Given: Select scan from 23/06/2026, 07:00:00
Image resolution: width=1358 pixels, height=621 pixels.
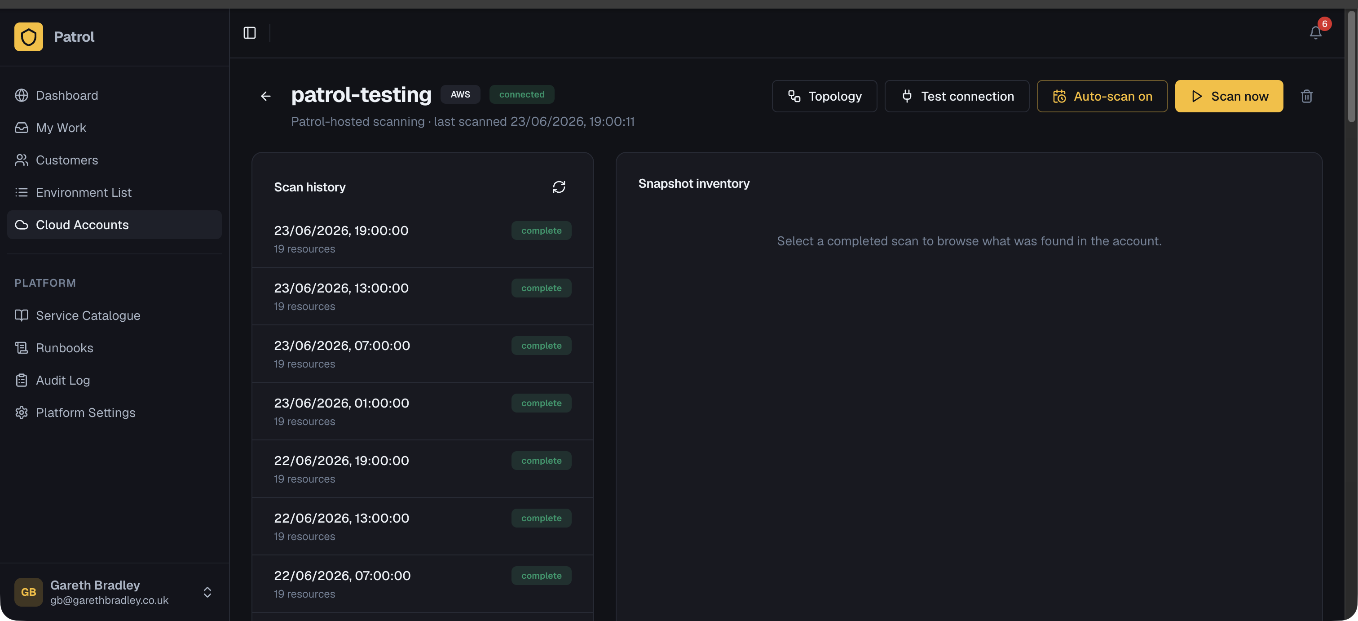Looking at the screenshot, I should pyautogui.click(x=423, y=354).
